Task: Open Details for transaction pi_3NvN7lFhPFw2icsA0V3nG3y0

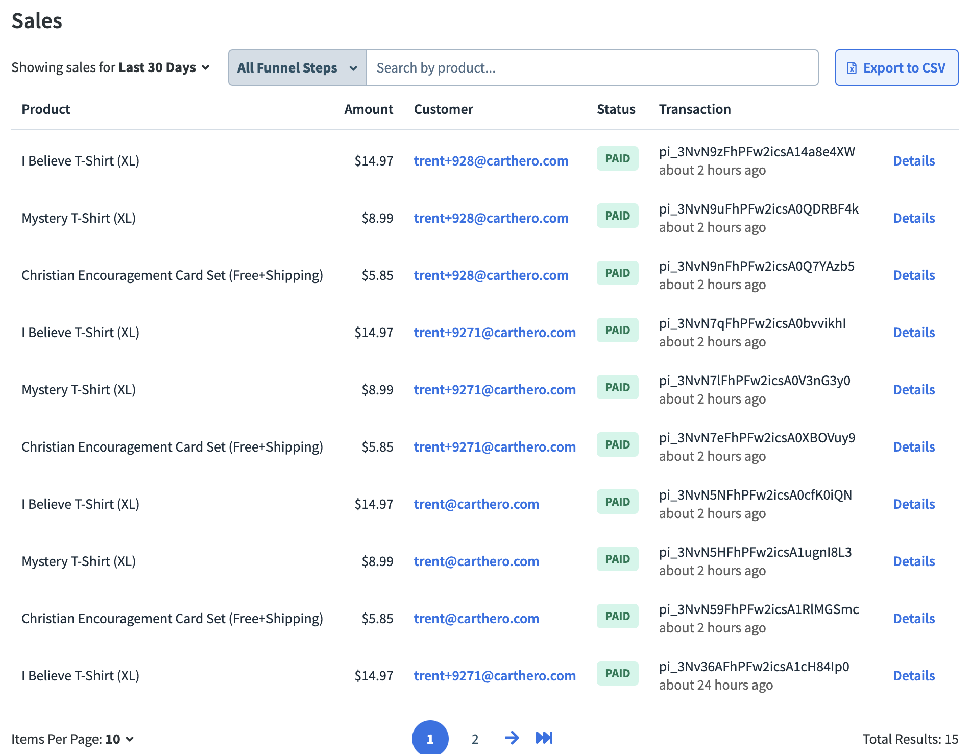Action: click(914, 390)
